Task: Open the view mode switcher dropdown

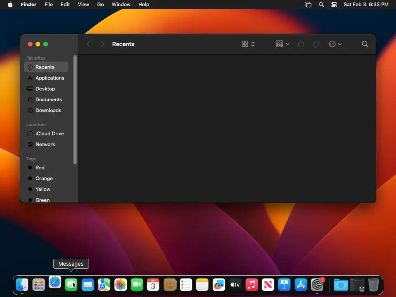Action: click(248, 44)
